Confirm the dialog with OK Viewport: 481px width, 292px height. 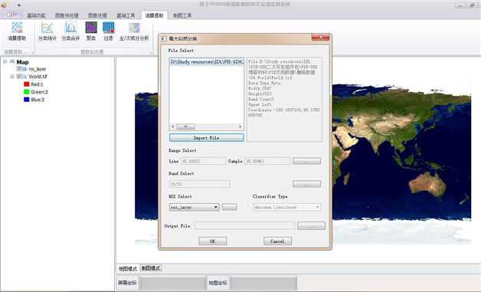click(x=212, y=241)
